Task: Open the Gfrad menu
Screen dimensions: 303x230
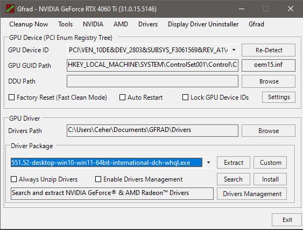Action: click(256, 24)
